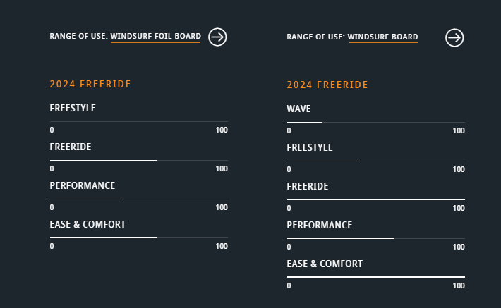The height and width of the screenshot is (308, 501).
Task: Open the Windsurf Board link
Action: (382, 37)
